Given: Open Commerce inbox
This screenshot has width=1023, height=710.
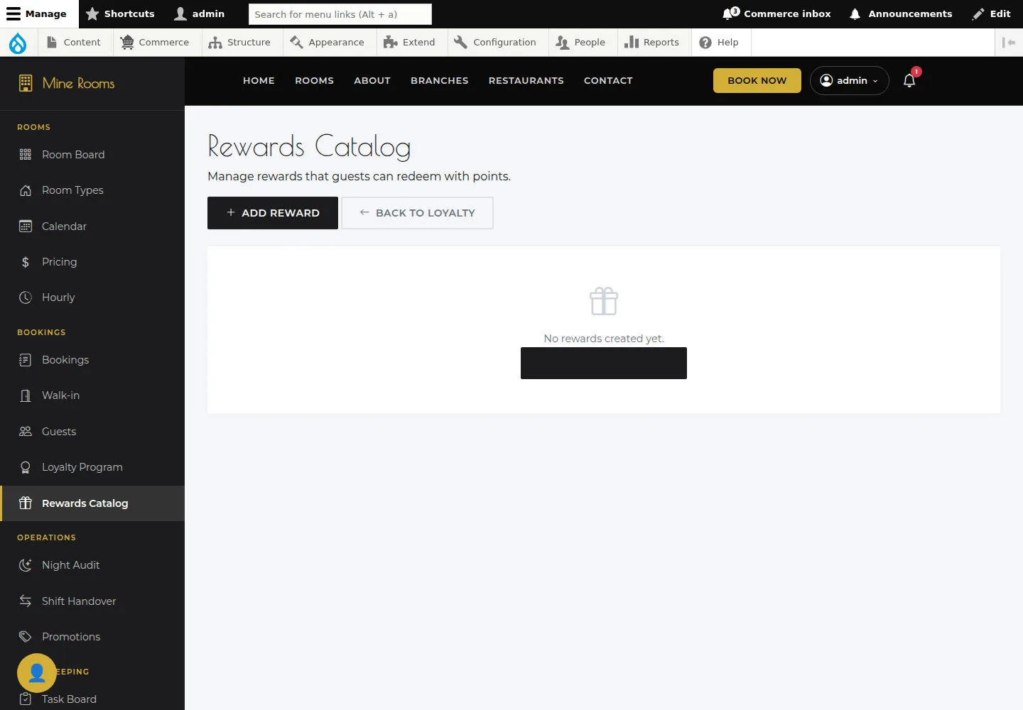Looking at the screenshot, I should click(776, 13).
